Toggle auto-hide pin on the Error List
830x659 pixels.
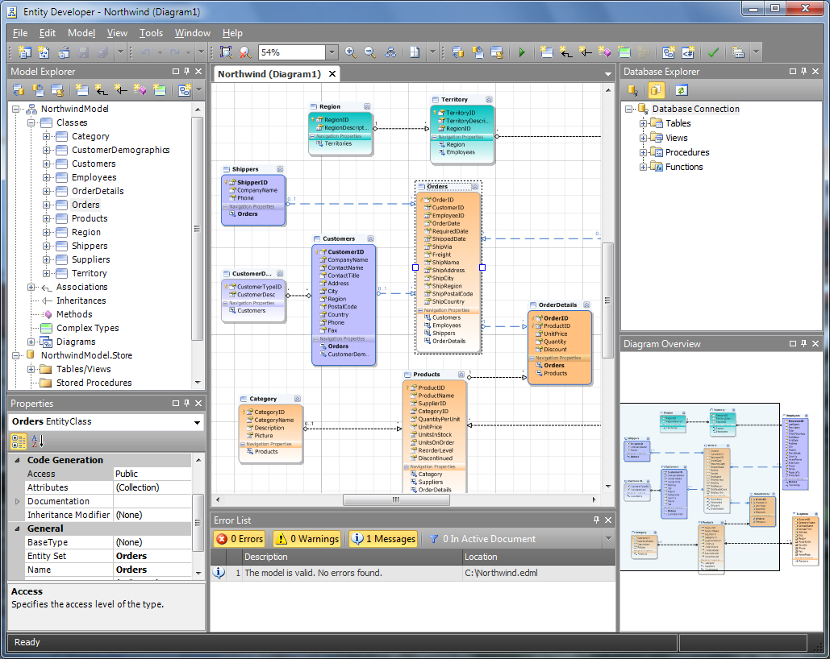[597, 520]
